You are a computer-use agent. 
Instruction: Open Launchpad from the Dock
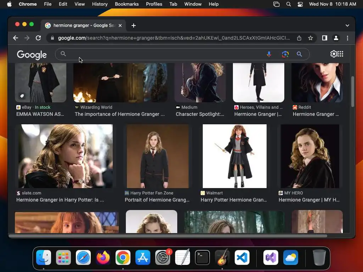point(63,257)
